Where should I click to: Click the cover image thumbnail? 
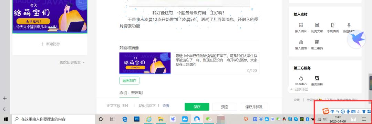tap(145, 63)
